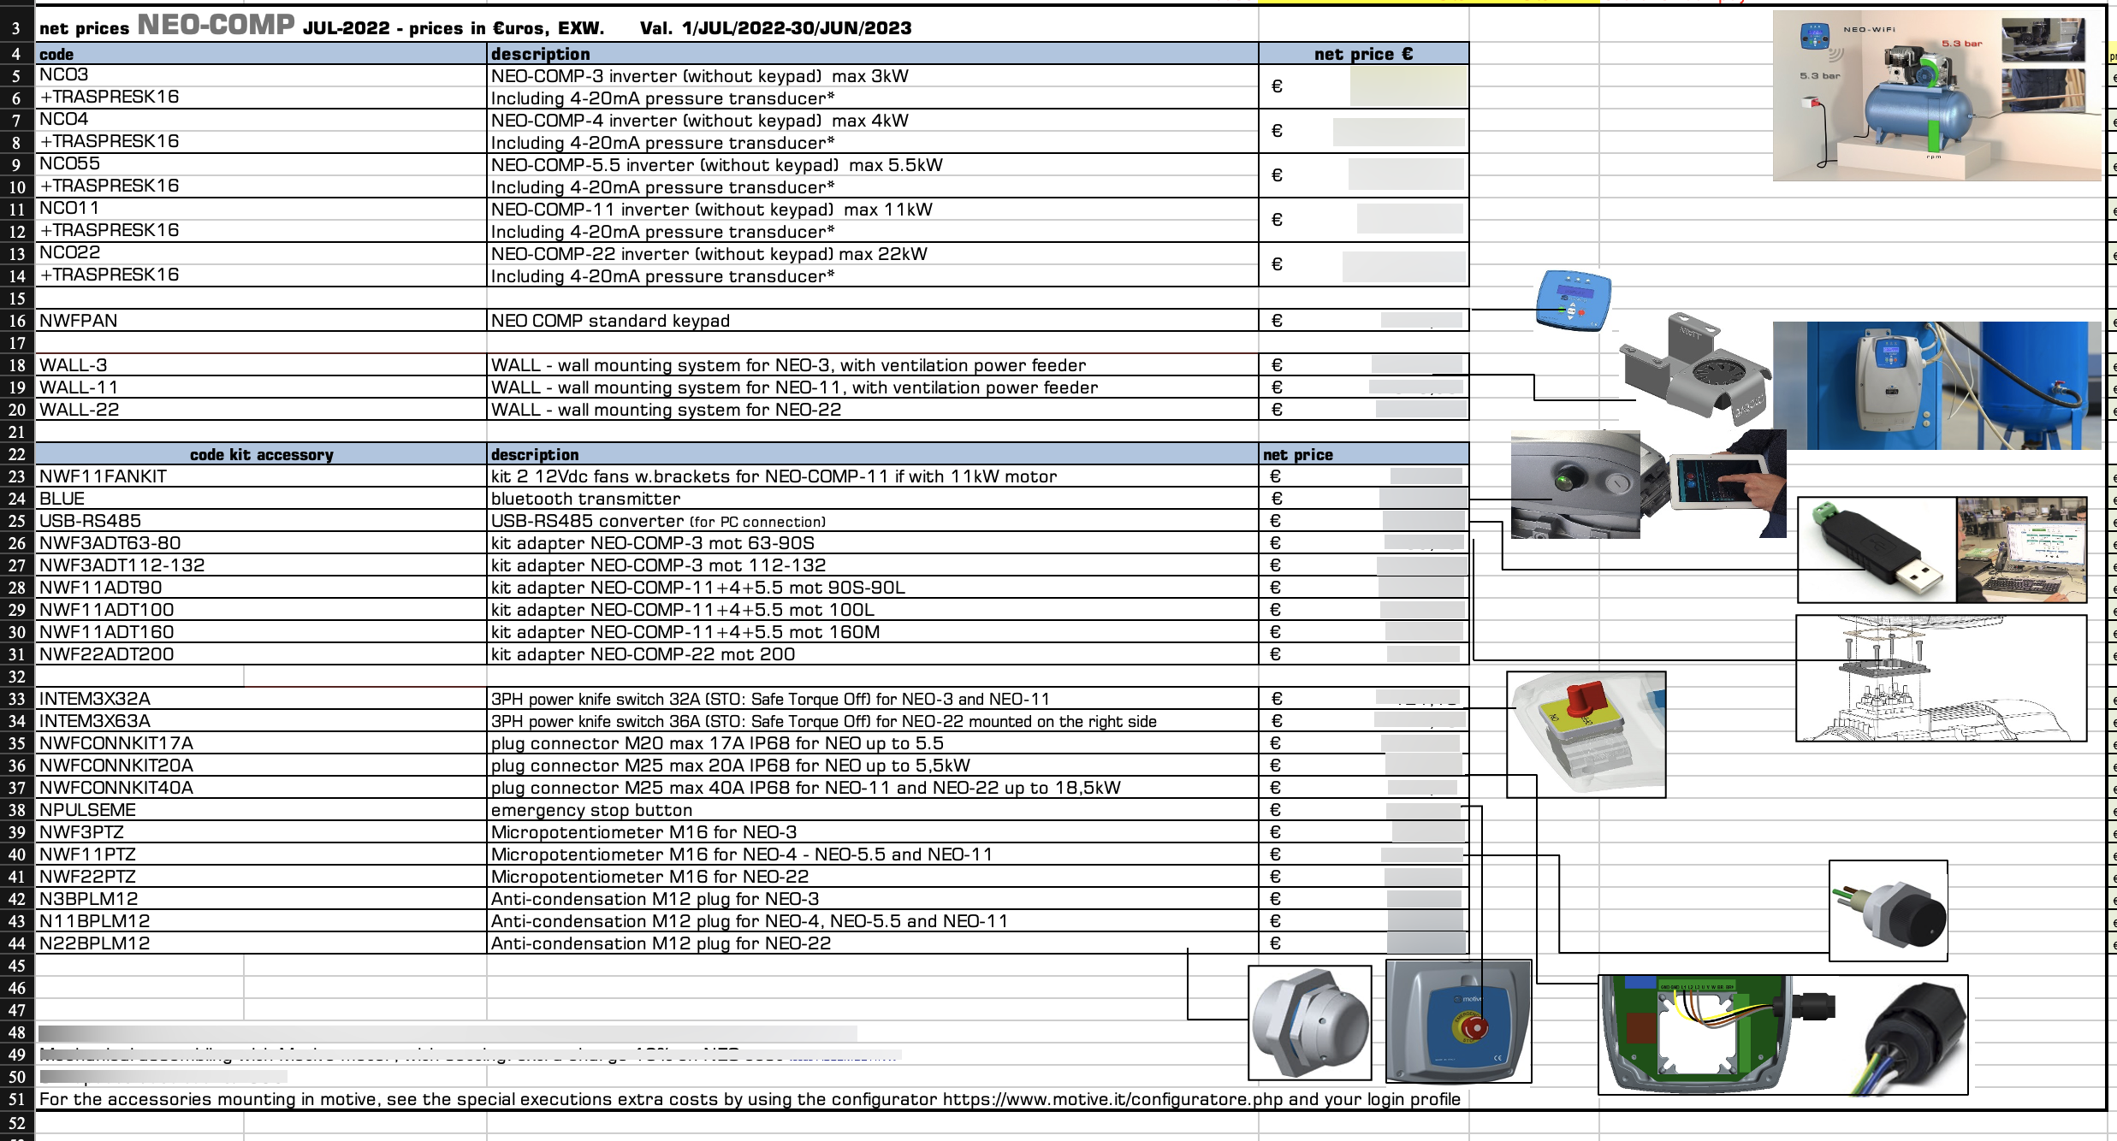The height and width of the screenshot is (1141, 2117).
Task: Select the adapter kit exploded drawing
Action: click(x=1941, y=678)
